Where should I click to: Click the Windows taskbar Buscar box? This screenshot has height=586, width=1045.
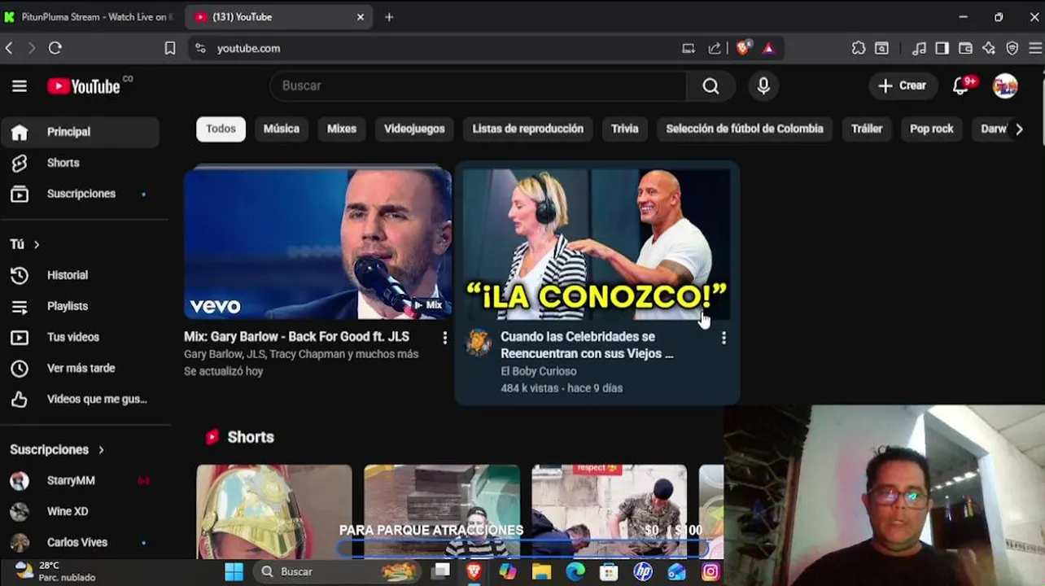pos(337,571)
